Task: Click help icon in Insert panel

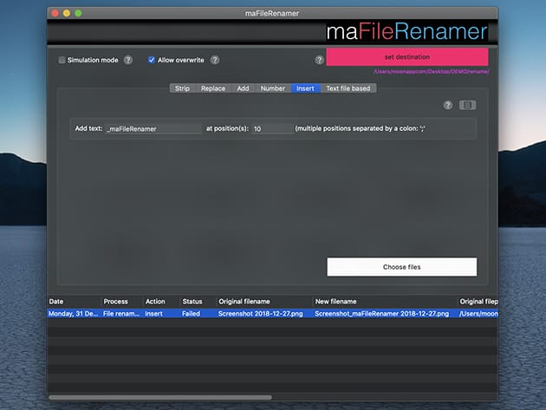Action: pyautogui.click(x=448, y=105)
